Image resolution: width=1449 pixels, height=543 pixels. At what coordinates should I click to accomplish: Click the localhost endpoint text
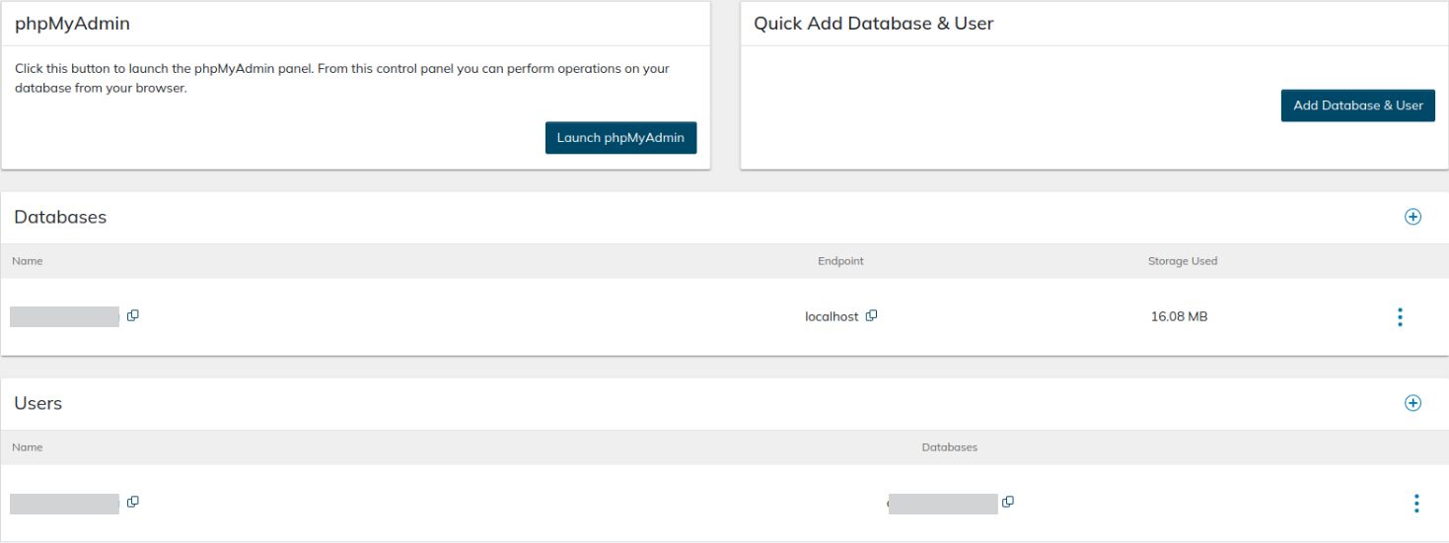(832, 317)
